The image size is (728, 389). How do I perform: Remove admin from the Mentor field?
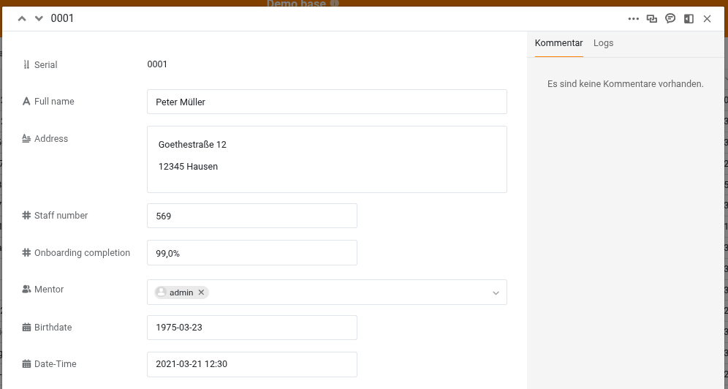tap(202, 292)
